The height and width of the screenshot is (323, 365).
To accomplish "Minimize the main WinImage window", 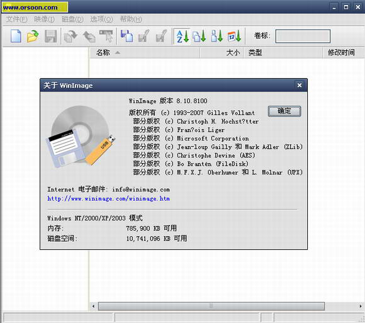I will pos(334,7).
